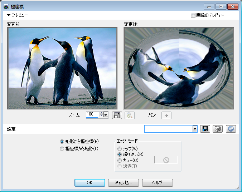The width and height of the screenshot is (242, 192).
Task: Open the 設定 presets dropdown arrow
Action: pyautogui.click(x=195, y=129)
